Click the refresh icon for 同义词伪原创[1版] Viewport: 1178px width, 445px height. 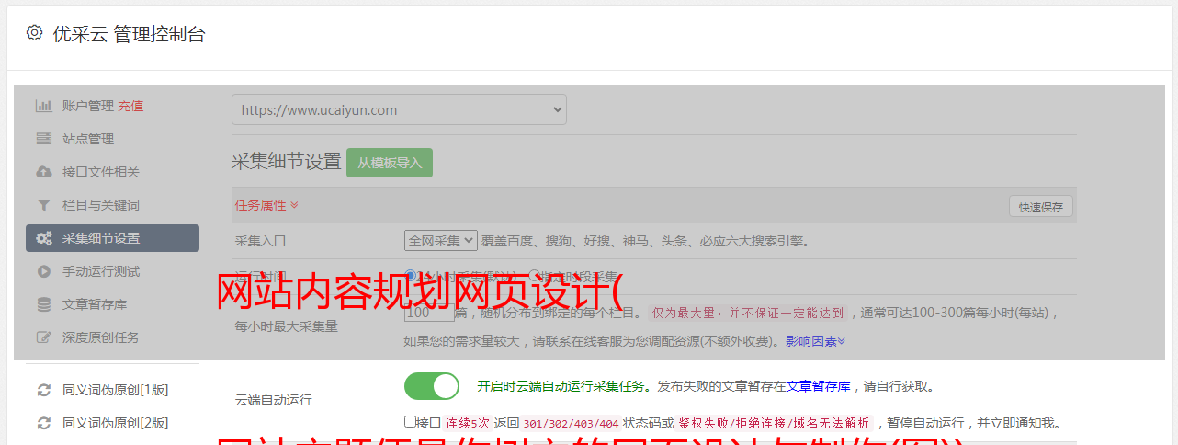[43, 390]
